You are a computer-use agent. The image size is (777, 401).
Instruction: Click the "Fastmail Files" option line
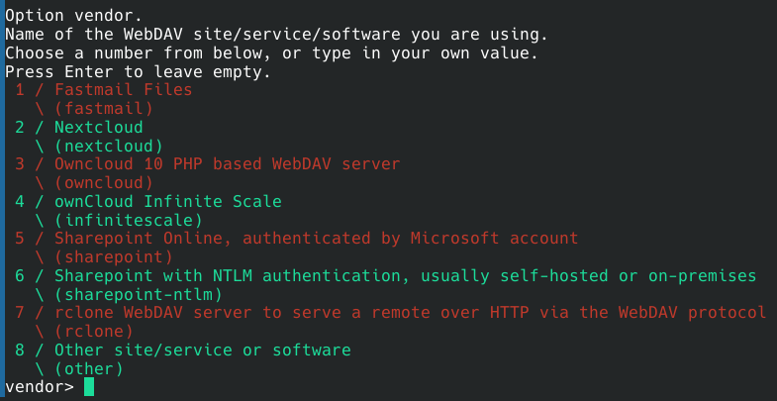[123, 90]
